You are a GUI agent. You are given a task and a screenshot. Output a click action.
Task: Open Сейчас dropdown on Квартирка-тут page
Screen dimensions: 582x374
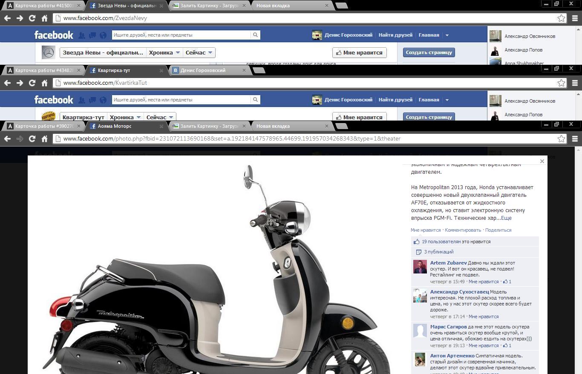160,117
